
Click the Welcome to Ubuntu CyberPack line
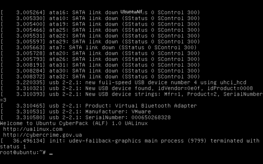74,123
